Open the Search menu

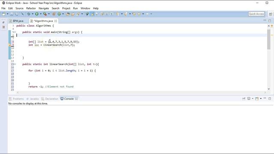[x=55, y=8]
